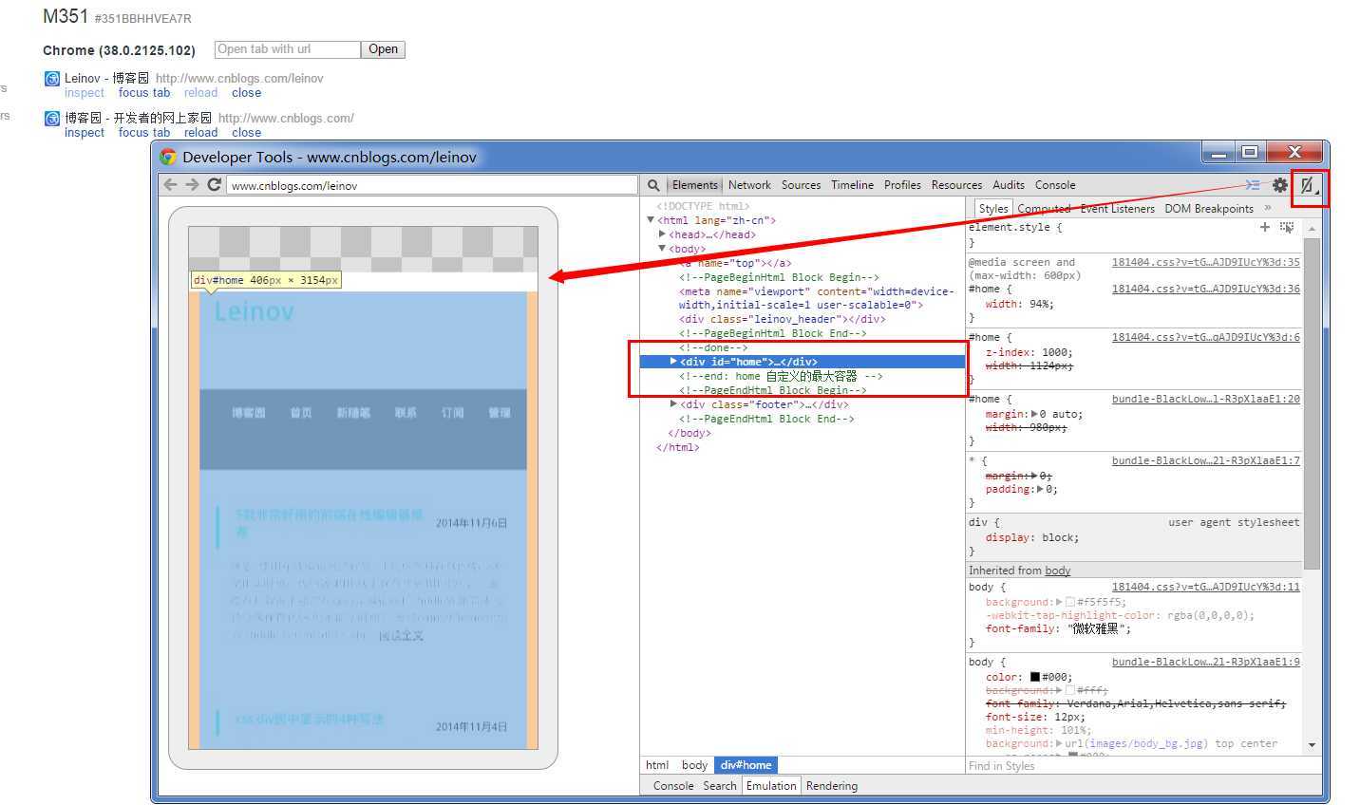Expand background url(images/body_bg.jpg) shorthand

(1059, 743)
